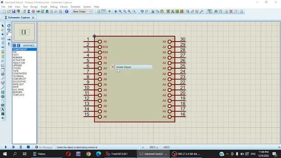
Task: Click the Rotate Anti-Clockwise icon
Action: (9, 30)
